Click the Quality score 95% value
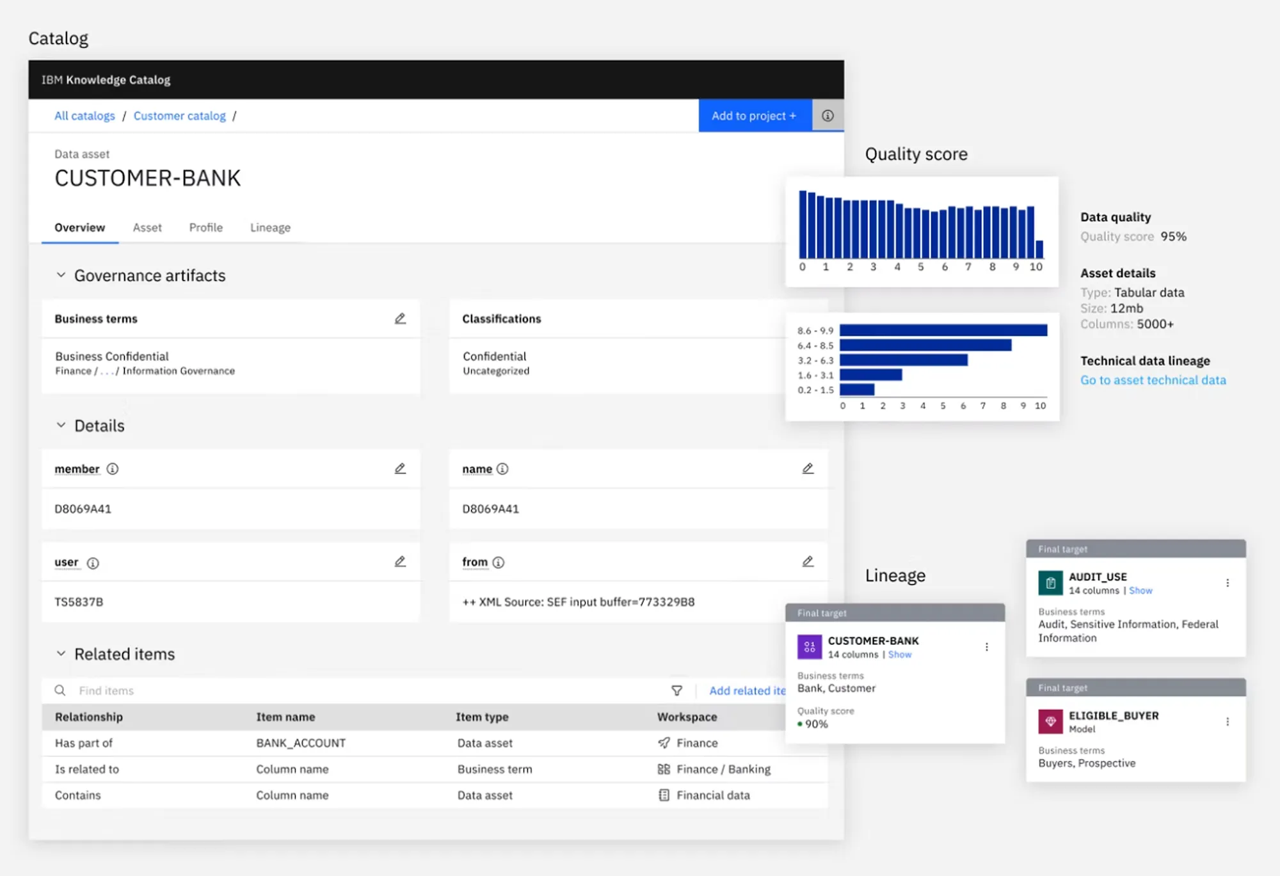This screenshot has width=1280, height=876. [1173, 237]
